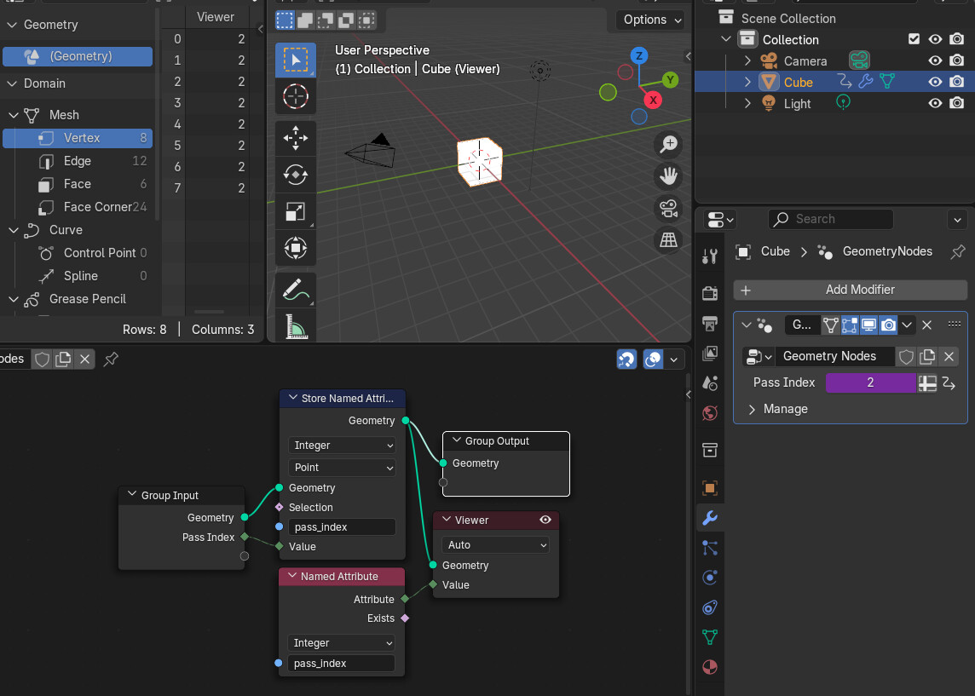Unlink the node group with X button

tap(84, 360)
